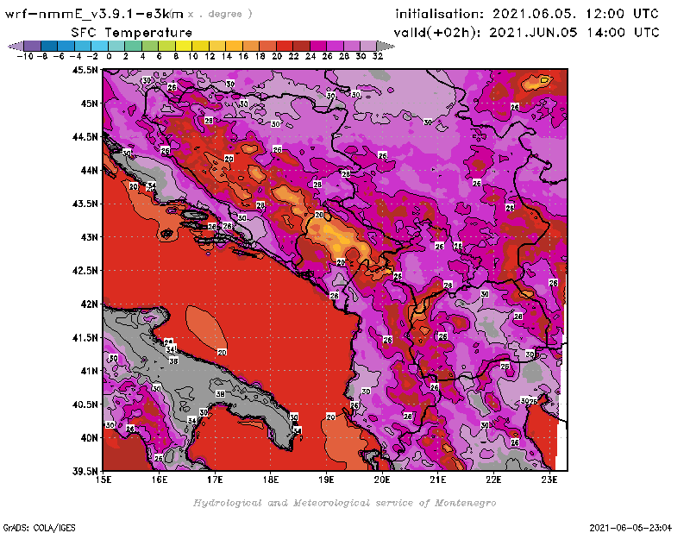Click the '32' legend tick label
Image resolution: width=690 pixels, height=533 pixels.
tap(378, 56)
